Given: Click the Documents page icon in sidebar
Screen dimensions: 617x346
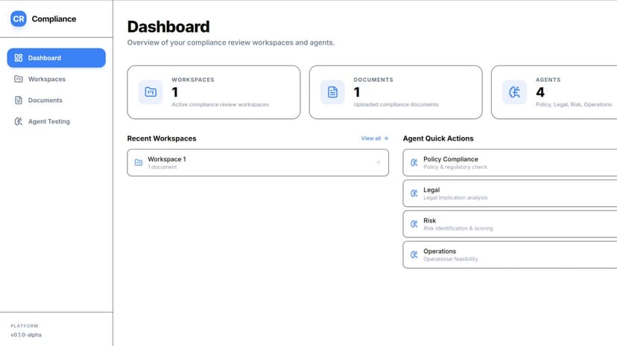Looking at the screenshot, I should tap(19, 100).
